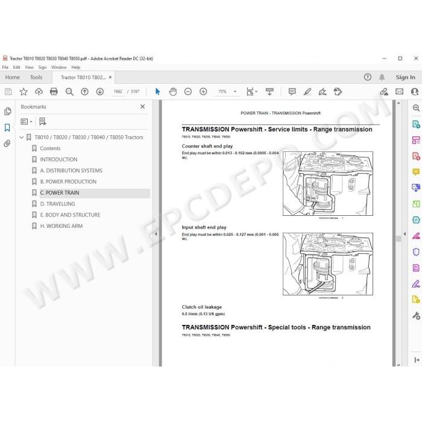The height and width of the screenshot is (422, 422).
Task: Open the E. BODY AND STRUCTURE bookmark
Action: pyautogui.click(x=71, y=215)
